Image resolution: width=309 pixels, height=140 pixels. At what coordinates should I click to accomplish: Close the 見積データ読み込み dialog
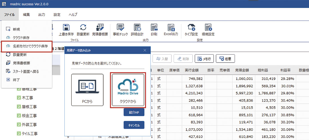145,50
